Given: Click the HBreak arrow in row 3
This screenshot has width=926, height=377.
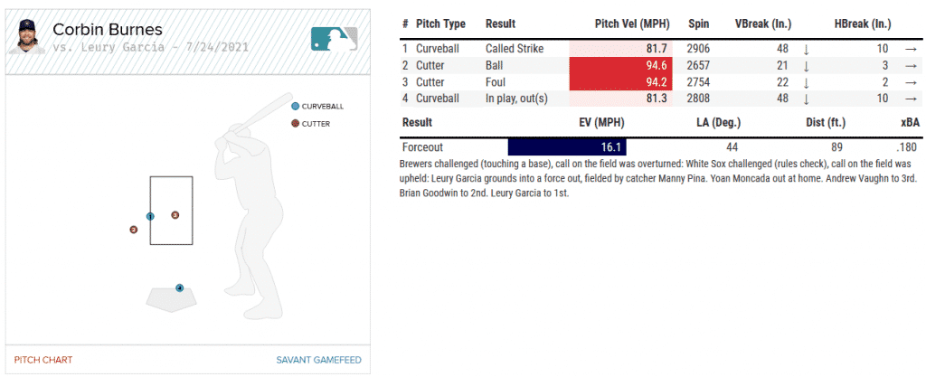Looking at the screenshot, I should click(910, 81).
